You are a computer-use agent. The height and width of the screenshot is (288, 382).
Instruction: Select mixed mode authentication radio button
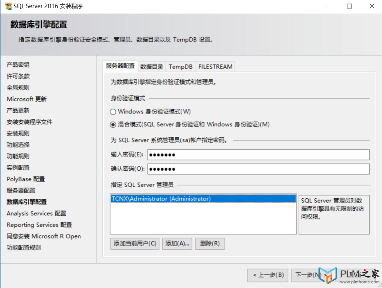tap(113, 125)
